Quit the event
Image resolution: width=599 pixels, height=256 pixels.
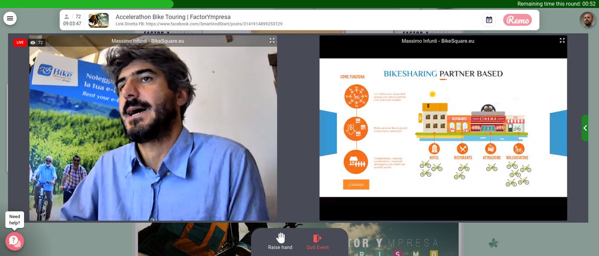(317, 242)
